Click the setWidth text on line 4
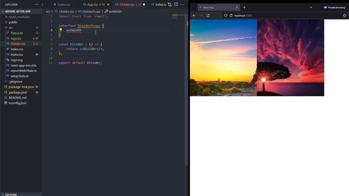The image size is (349, 196). click(x=74, y=30)
